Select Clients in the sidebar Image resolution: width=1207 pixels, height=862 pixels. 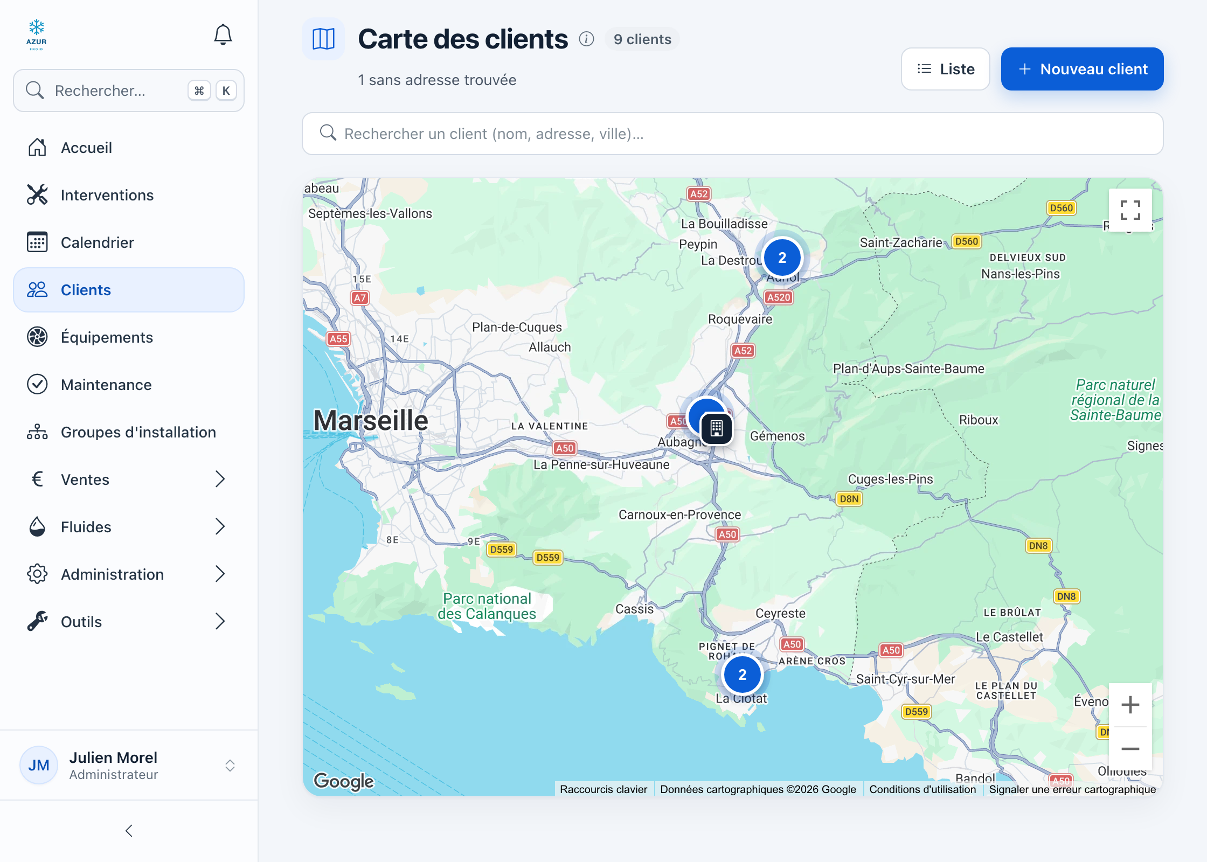[x=129, y=290]
